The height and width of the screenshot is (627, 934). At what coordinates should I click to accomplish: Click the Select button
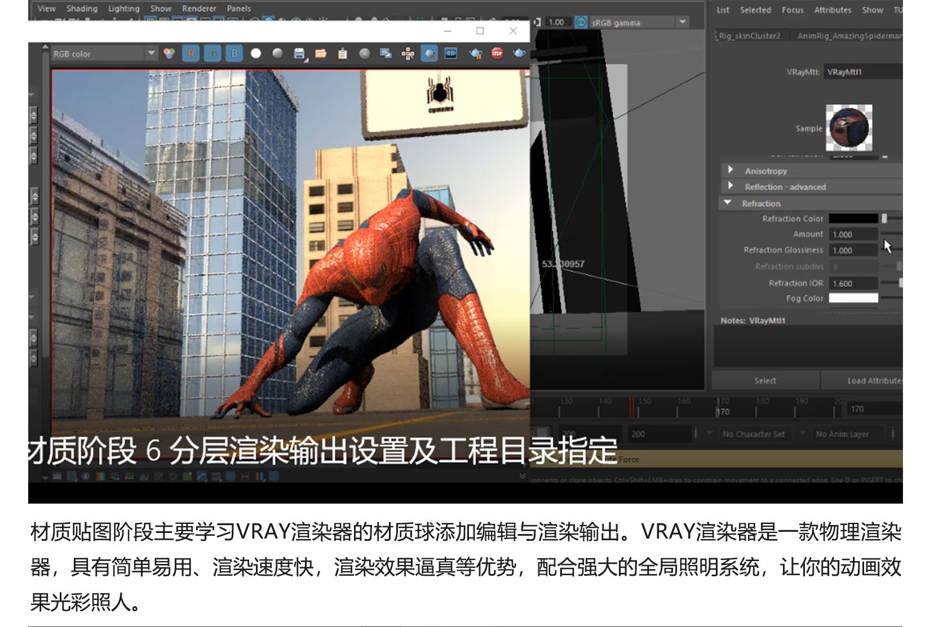click(x=765, y=380)
